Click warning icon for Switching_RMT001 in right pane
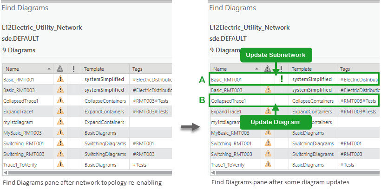This screenshot has height=193, width=381. point(268,143)
